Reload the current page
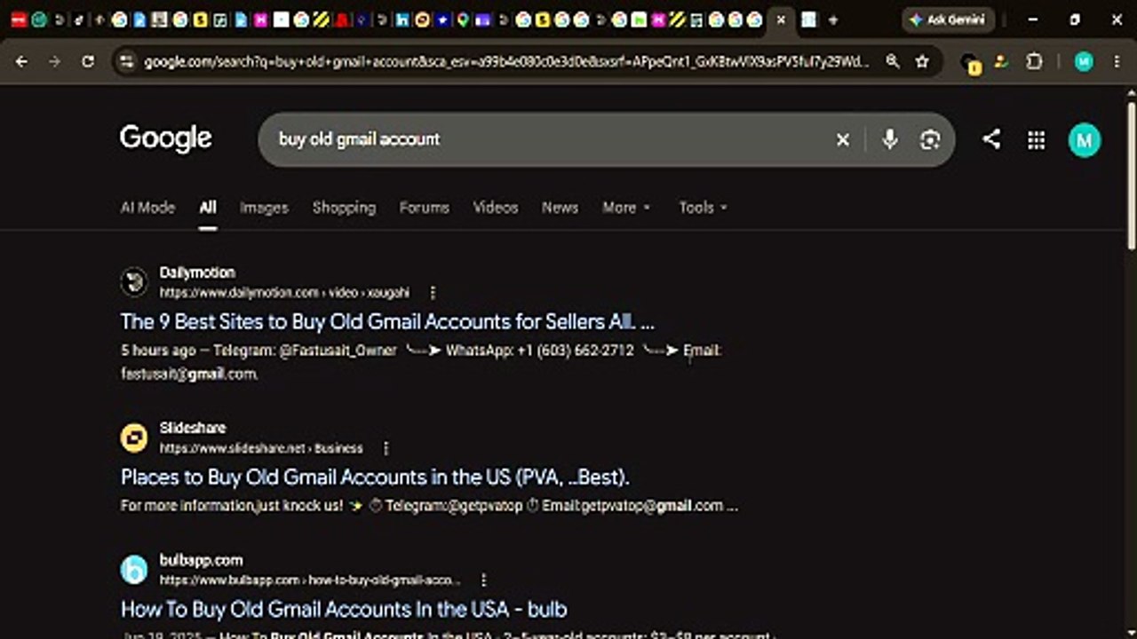The width and height of the screenshot is (1137, 639). pos(87,61)
